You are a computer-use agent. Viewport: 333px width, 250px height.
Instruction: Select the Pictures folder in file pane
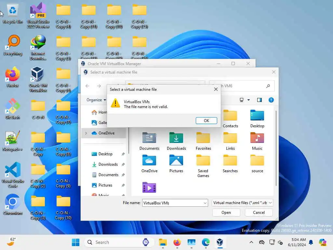coord(176,164)
